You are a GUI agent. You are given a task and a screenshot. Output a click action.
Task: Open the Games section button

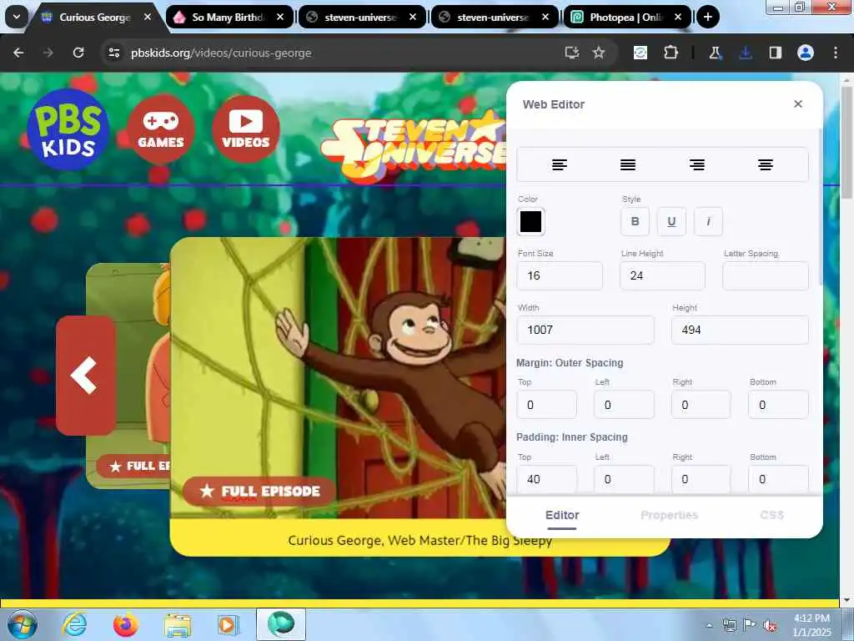coord(161,129)
